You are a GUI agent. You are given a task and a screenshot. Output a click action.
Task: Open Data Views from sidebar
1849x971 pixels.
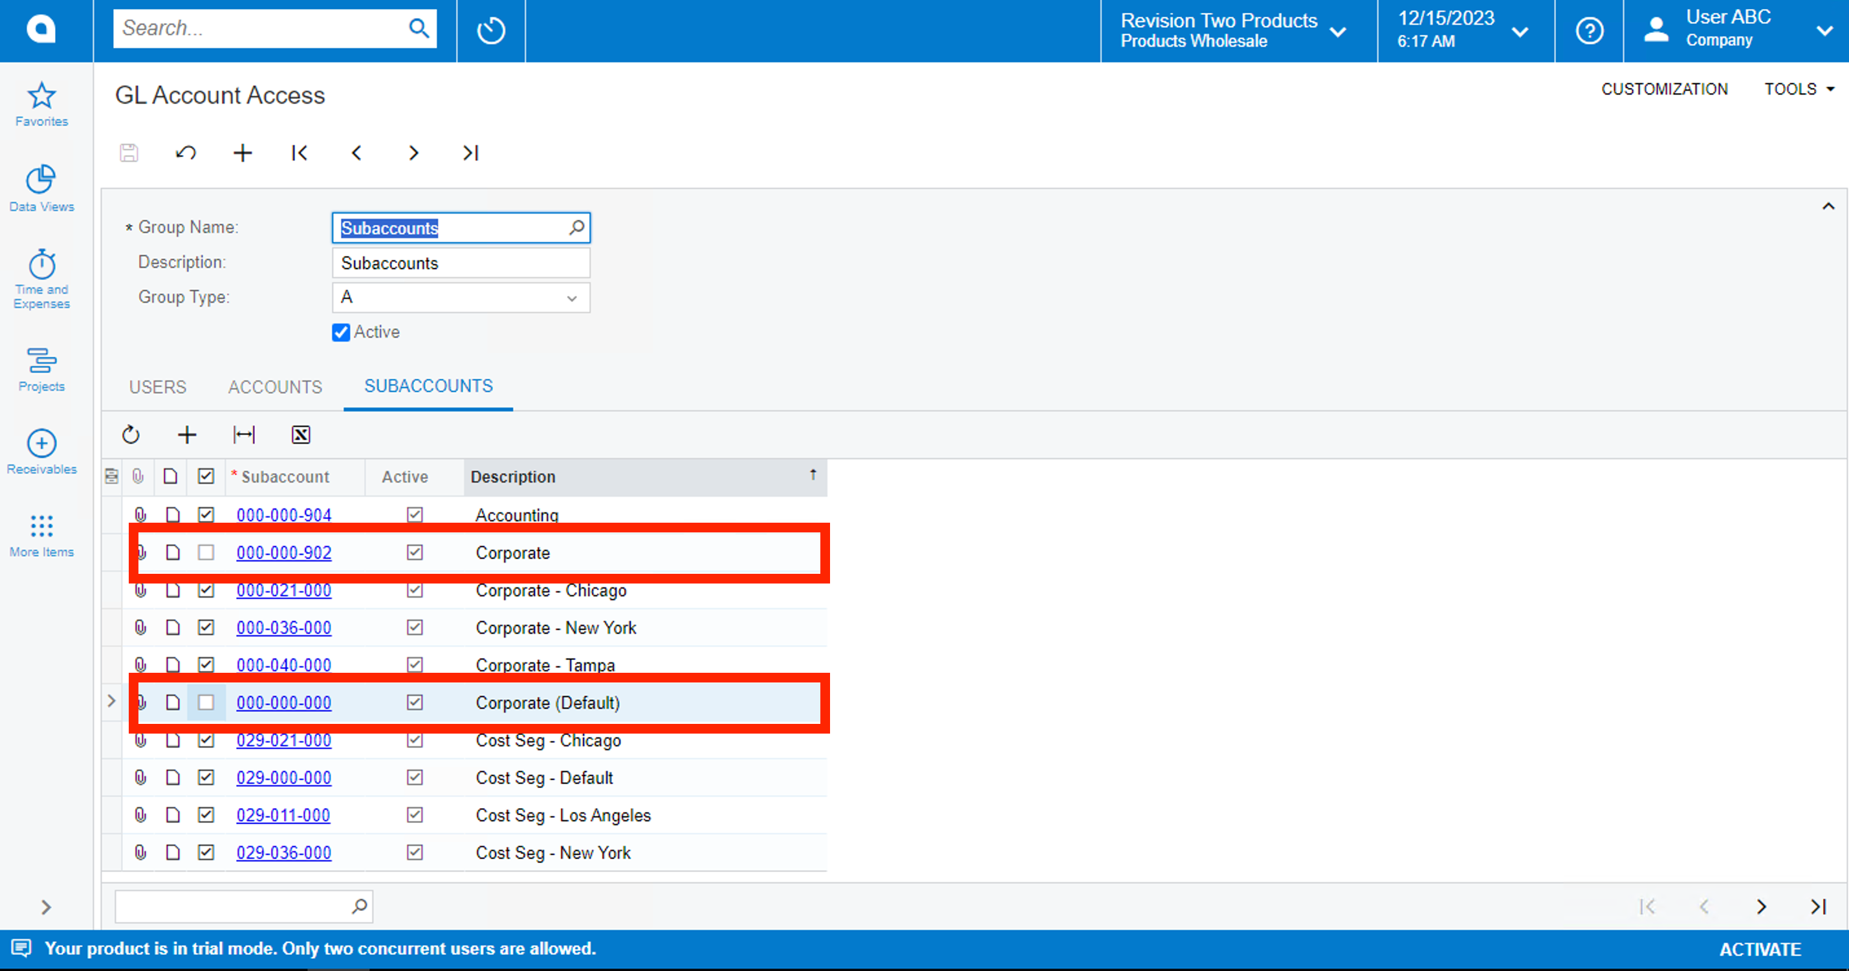41,189
